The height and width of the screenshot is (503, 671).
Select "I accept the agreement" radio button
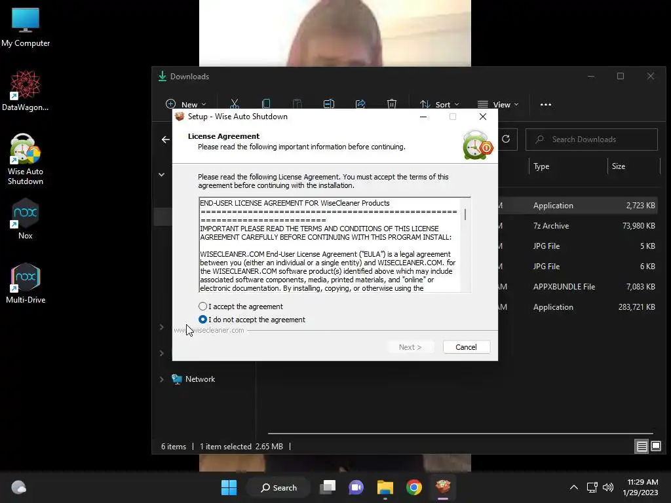point(203,307)
